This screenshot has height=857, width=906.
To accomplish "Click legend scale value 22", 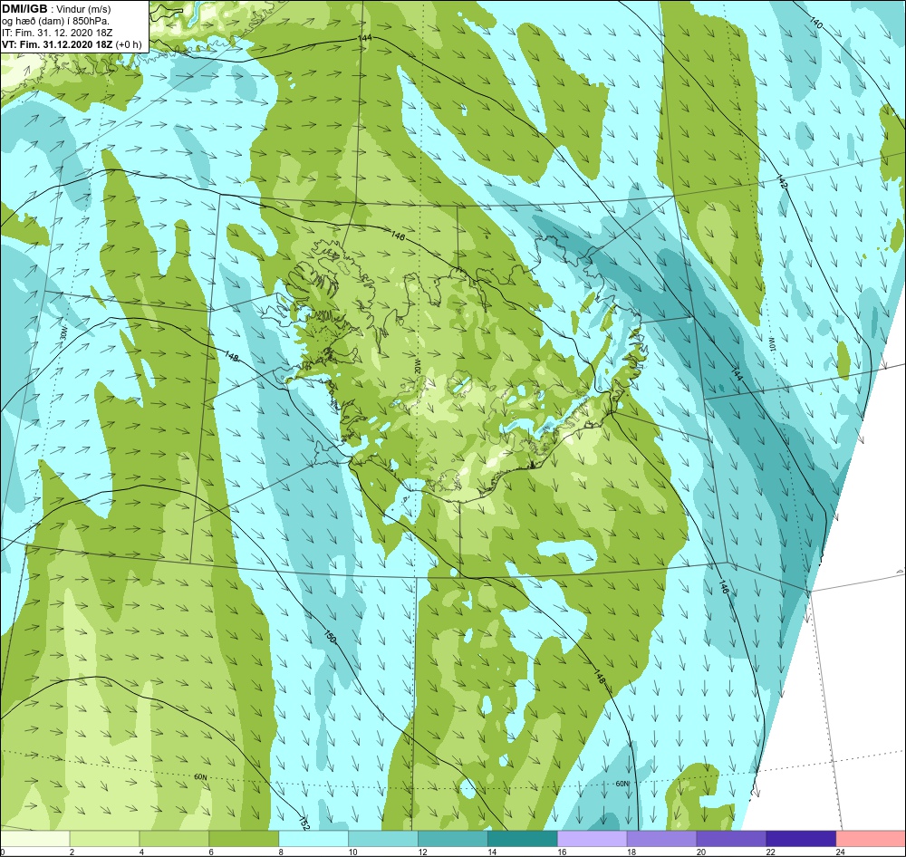I will [x=770, y=852].
